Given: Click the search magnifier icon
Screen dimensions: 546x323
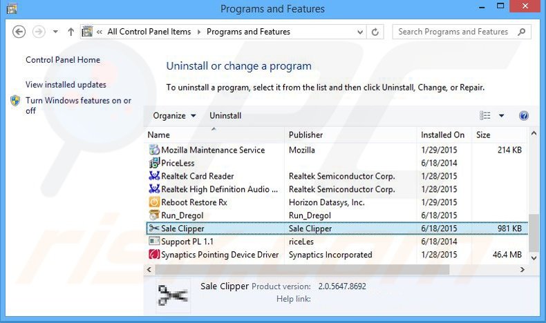Looking at the screenshot, I should pyautogui.click(x=522, y=32).
